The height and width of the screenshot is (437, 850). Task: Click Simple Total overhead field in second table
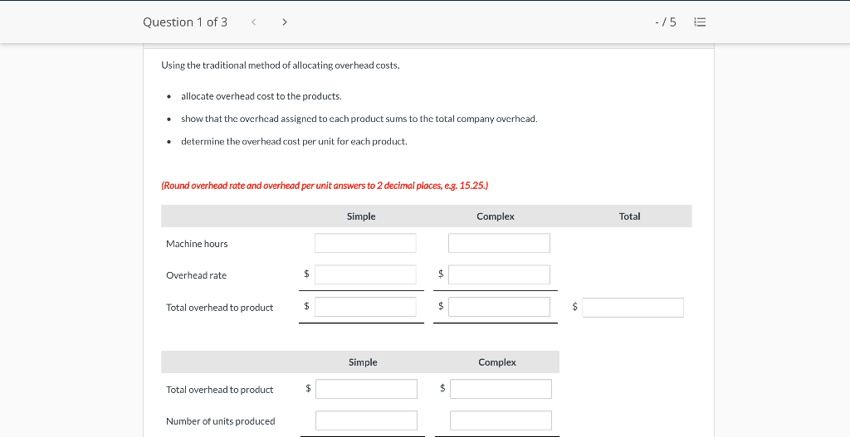click(x=366, y=389)
